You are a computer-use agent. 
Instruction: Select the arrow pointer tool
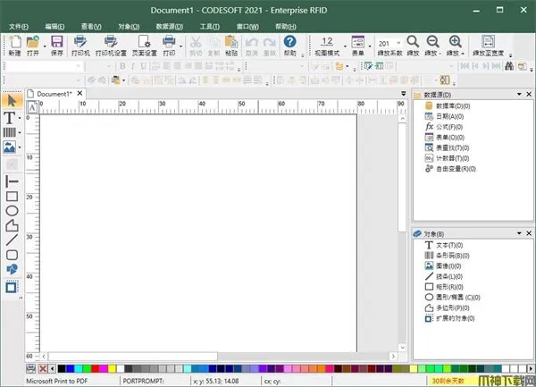[x=11, y=100]
